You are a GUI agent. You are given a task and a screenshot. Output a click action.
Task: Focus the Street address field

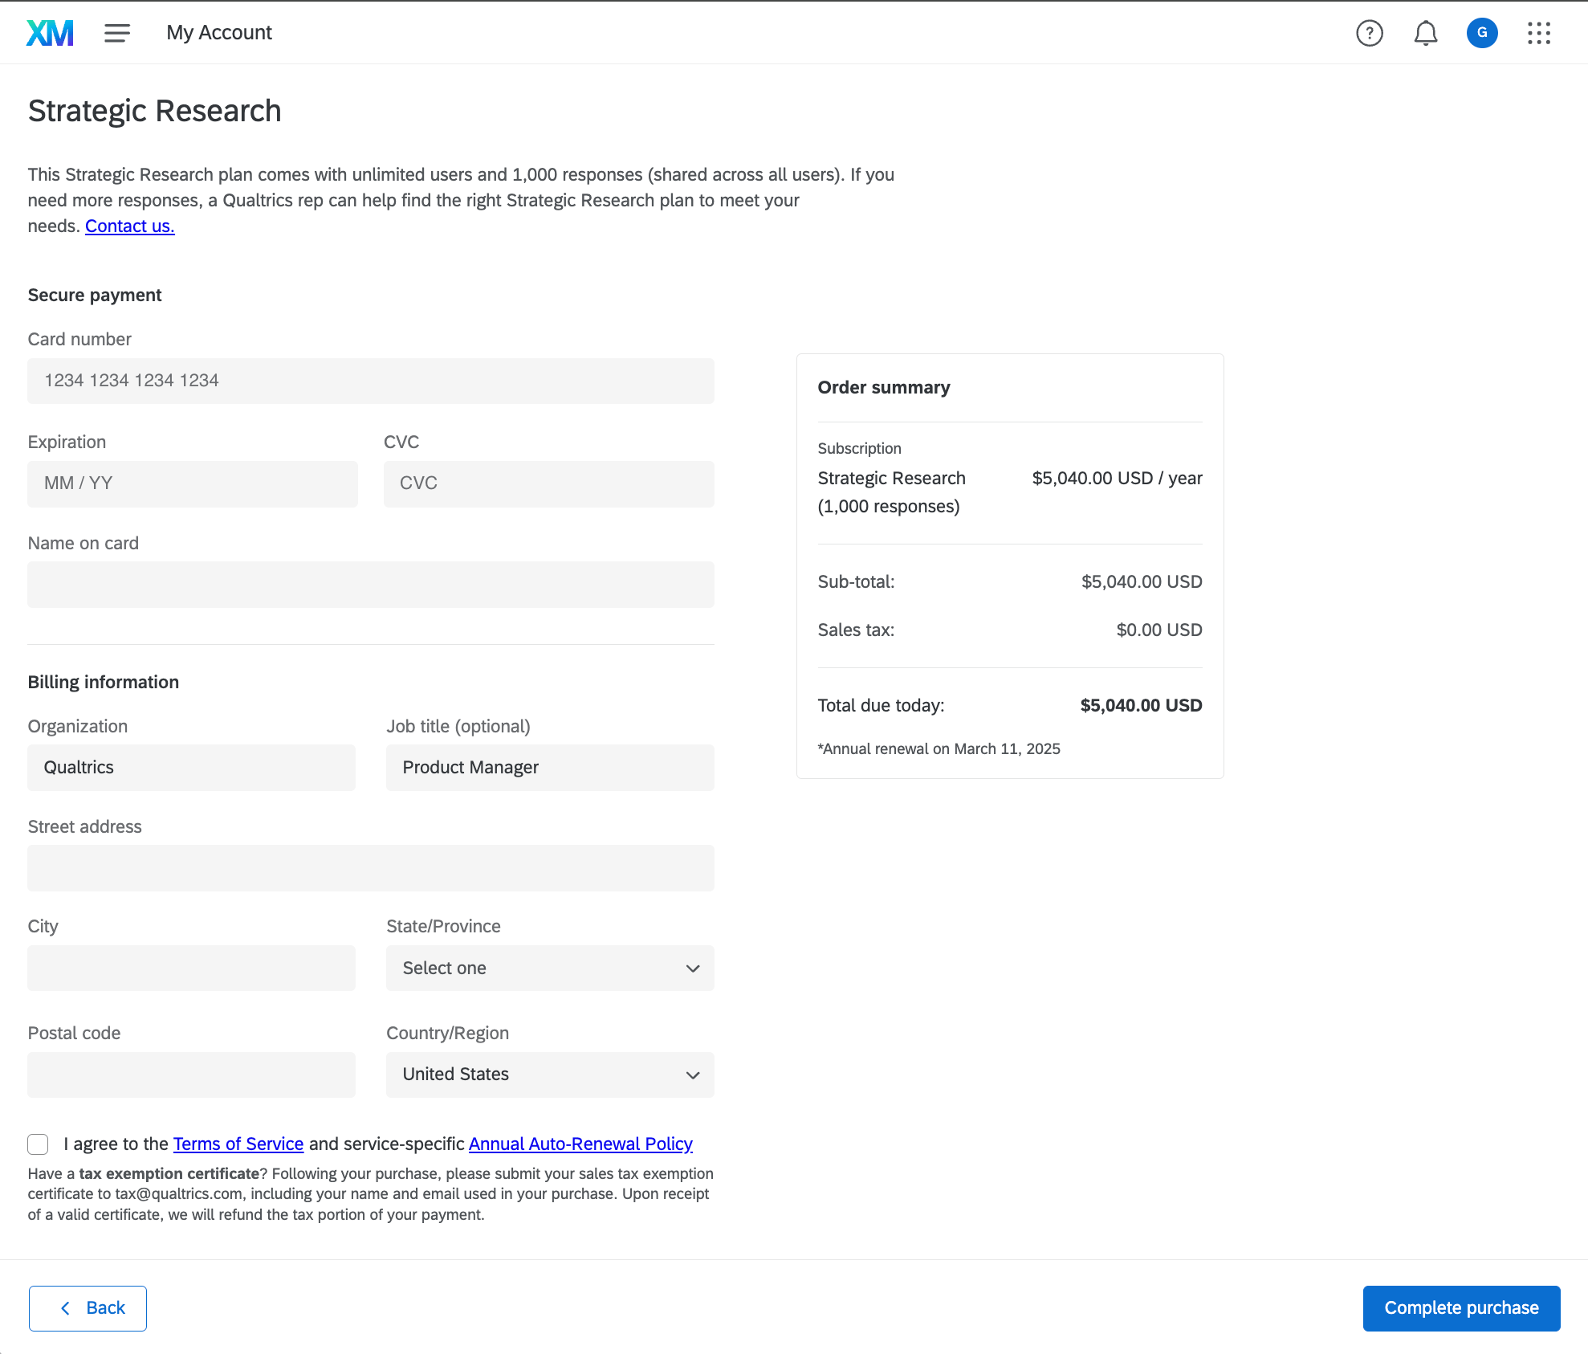tap(371, 868)
